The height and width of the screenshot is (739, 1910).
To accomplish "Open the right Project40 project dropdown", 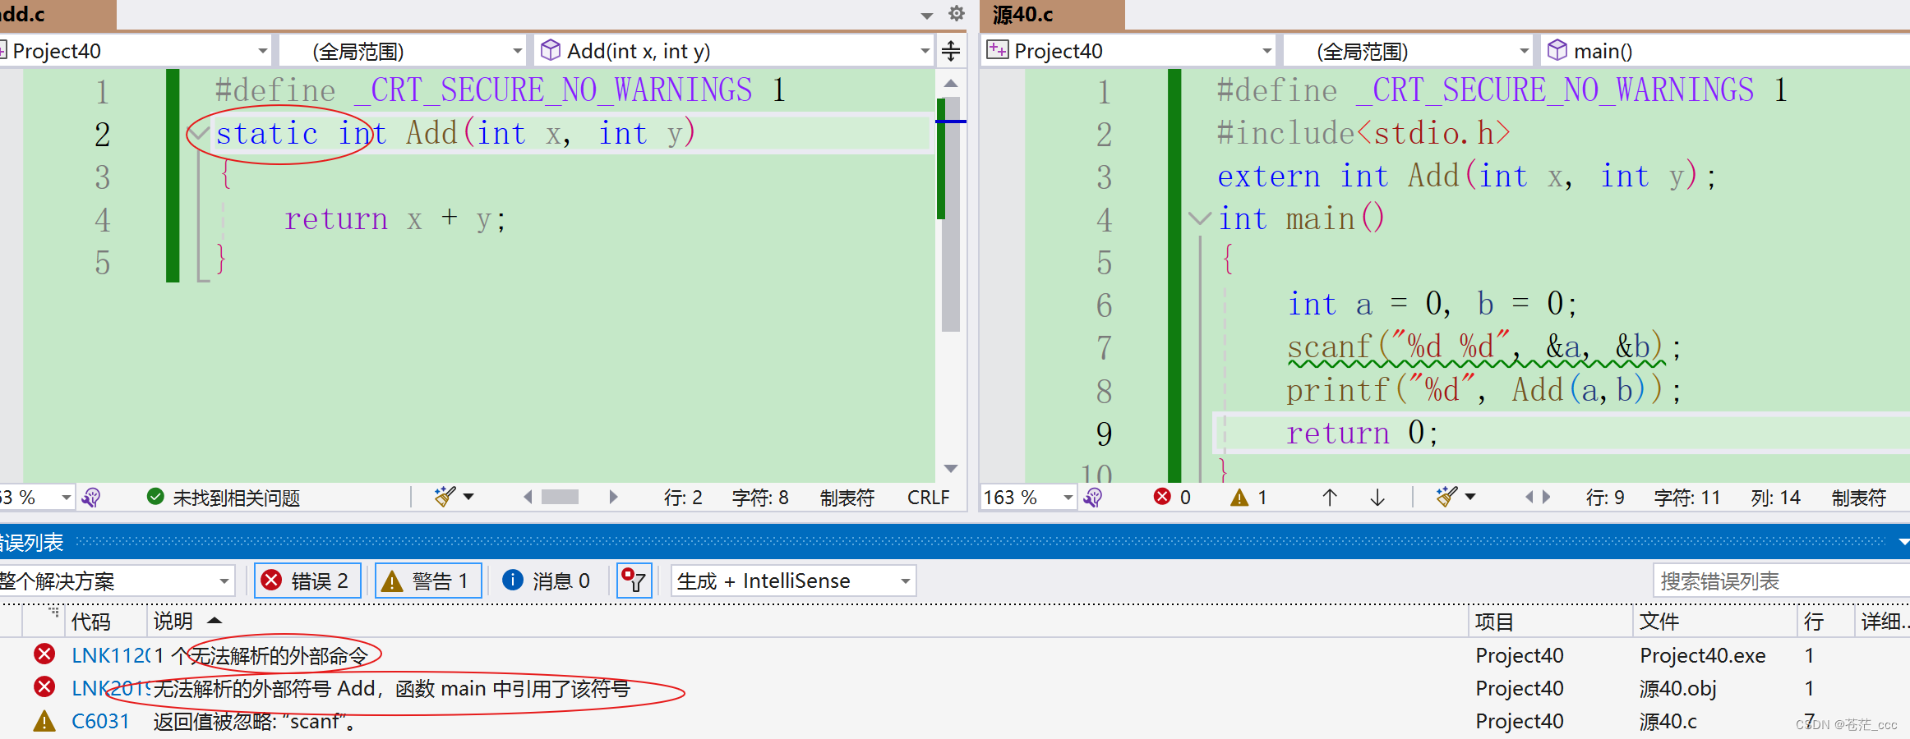I will (1128, 51).
